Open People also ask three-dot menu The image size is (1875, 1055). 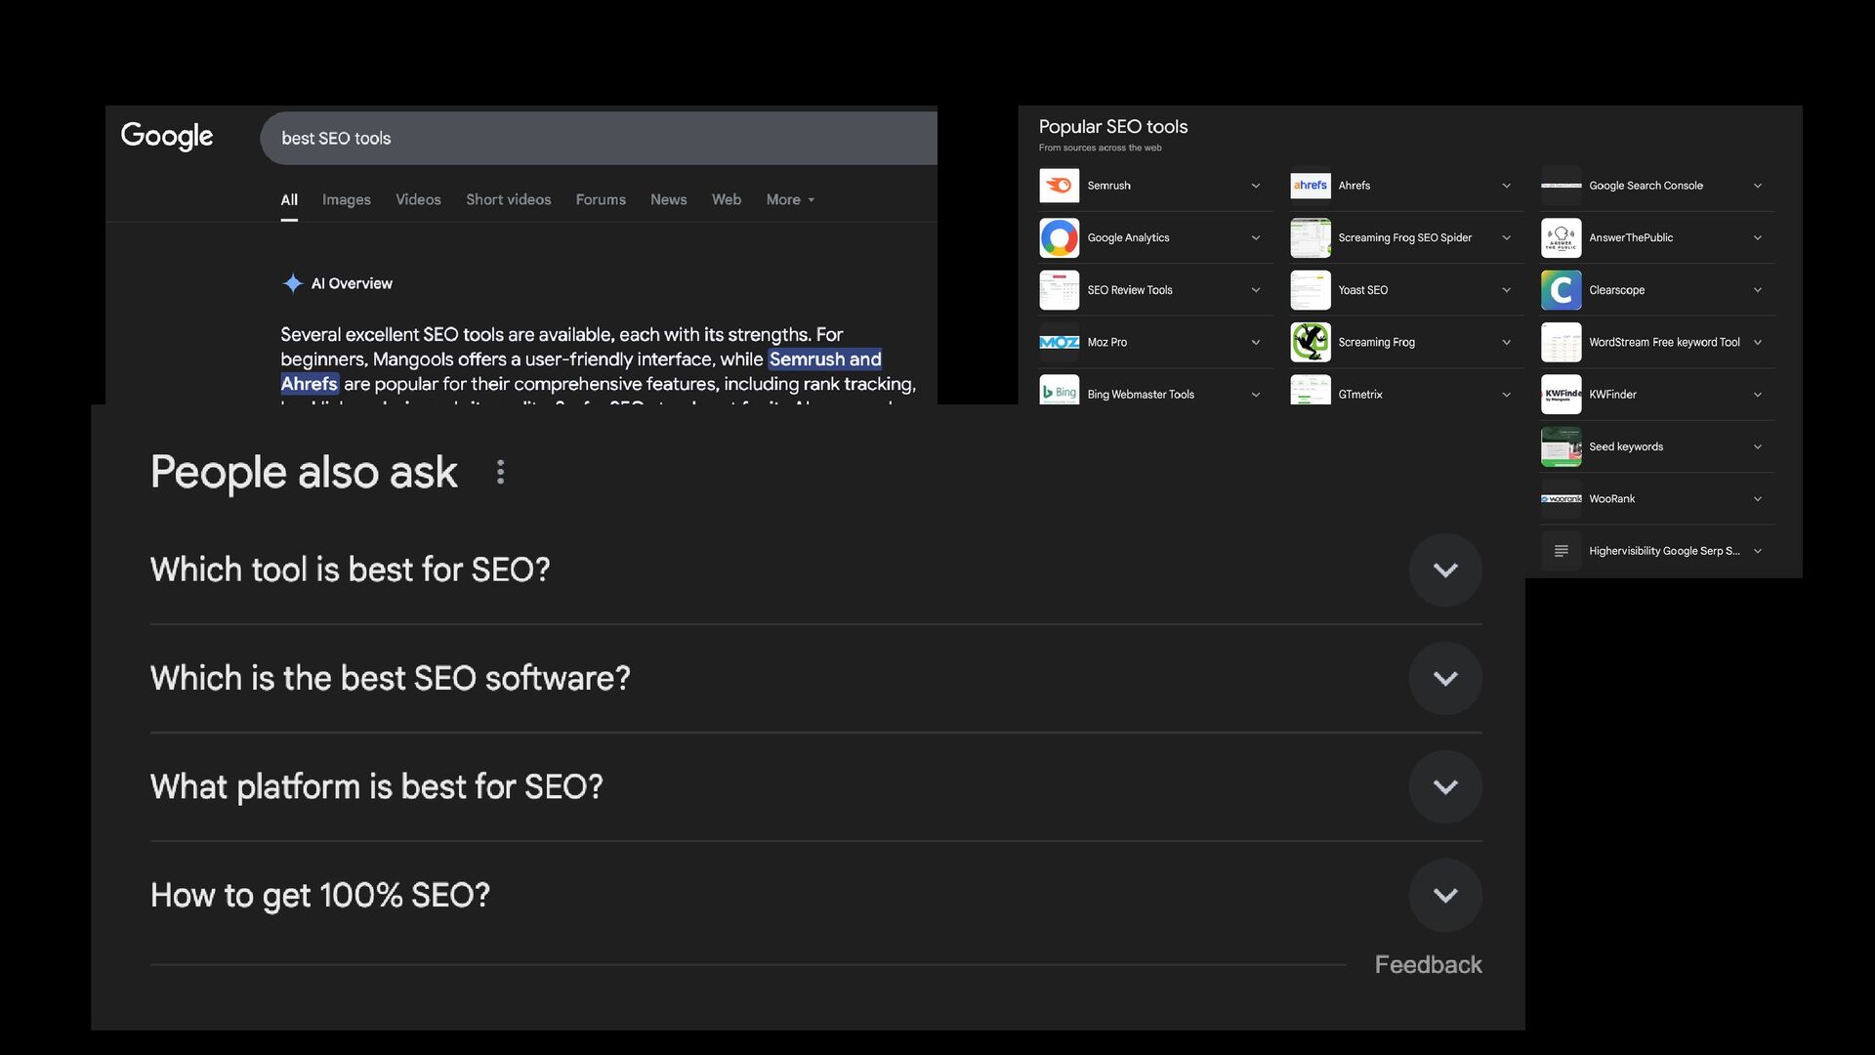point(500,473)
